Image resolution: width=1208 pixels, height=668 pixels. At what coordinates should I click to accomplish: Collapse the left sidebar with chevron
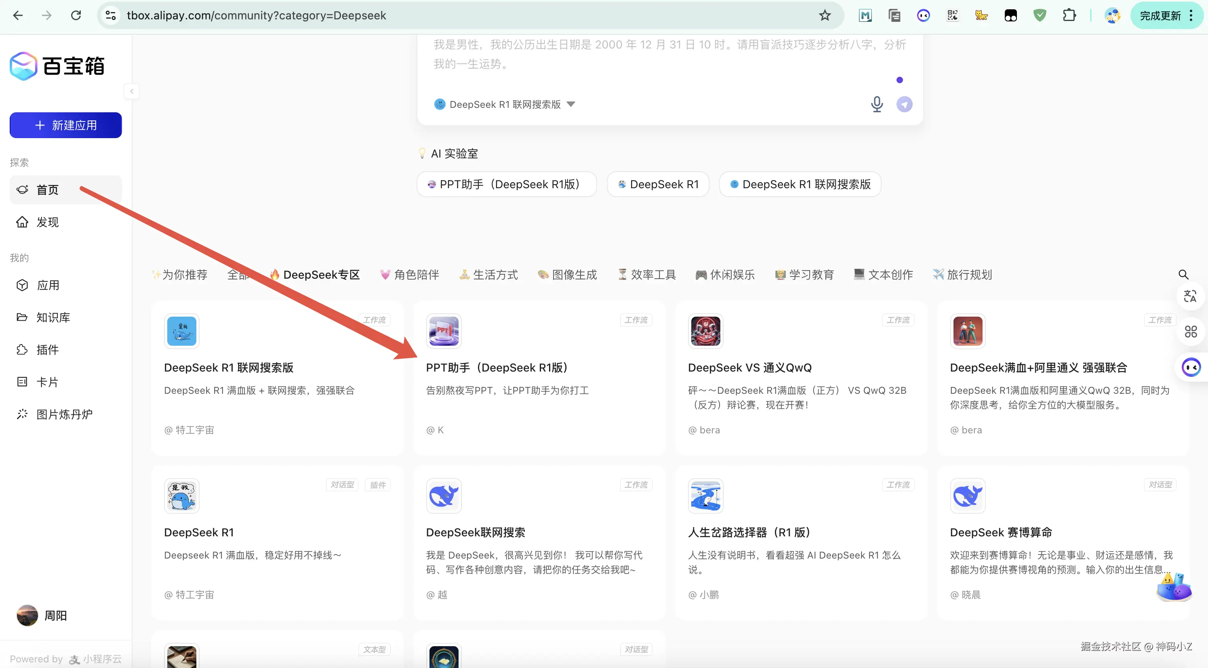point(132,91)
